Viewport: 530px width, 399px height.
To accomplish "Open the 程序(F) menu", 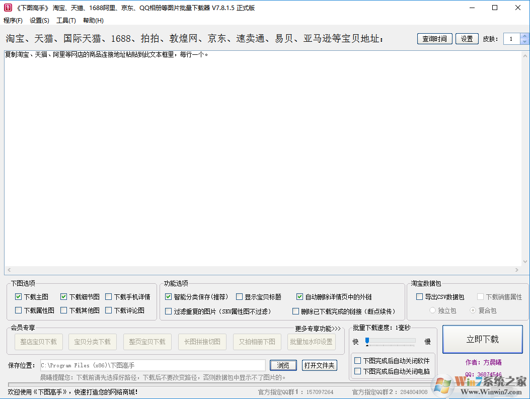I will pos(13,20).
